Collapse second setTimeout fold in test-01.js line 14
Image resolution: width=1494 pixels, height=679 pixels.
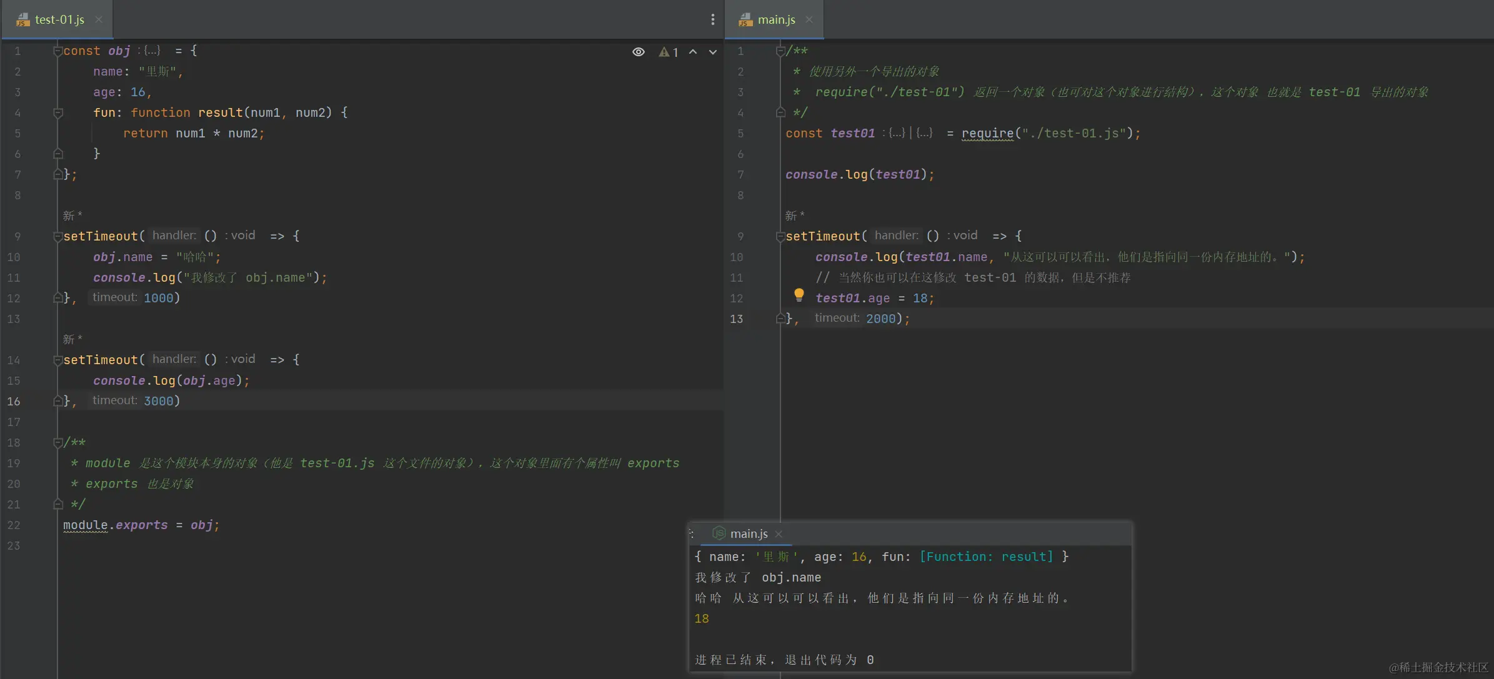(x=57, y=360)
